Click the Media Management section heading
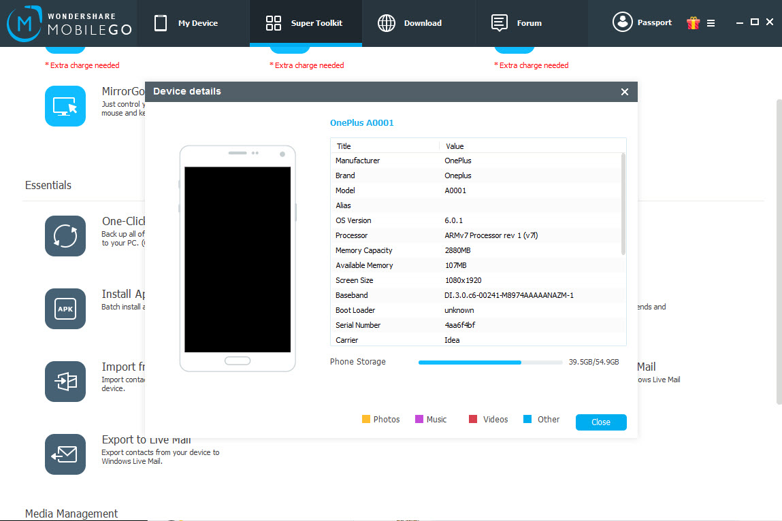 click(71, 514)
